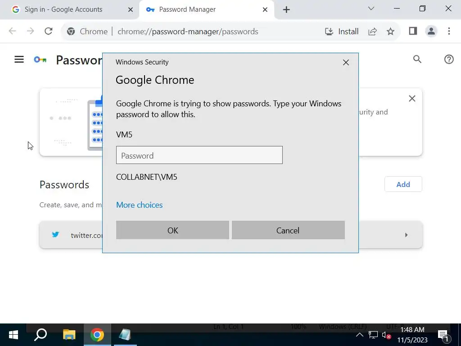461x346 pixels.
Task: Show hidden system tray icons
Action: coord(359,335)
